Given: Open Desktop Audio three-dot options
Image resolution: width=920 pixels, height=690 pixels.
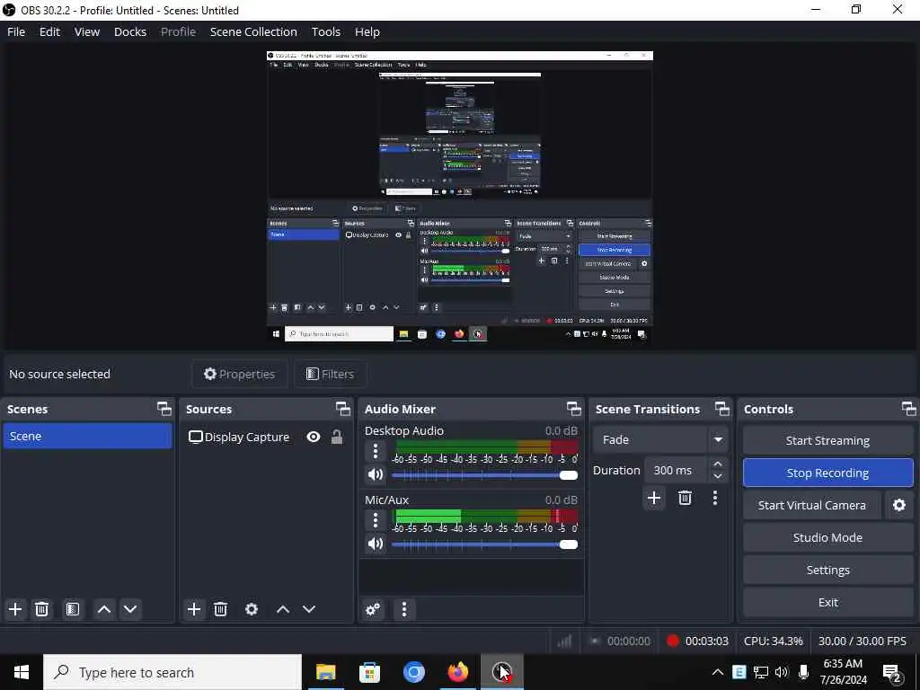Looking at the screenshot, I should (376, 451).
